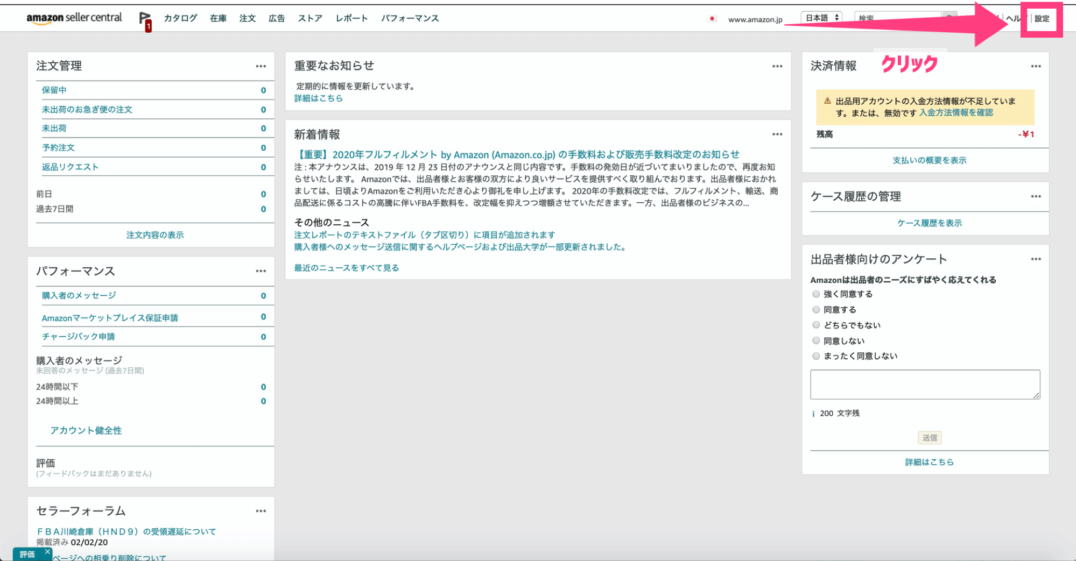Open チャージバック申請 link

[x=79, y=337]
